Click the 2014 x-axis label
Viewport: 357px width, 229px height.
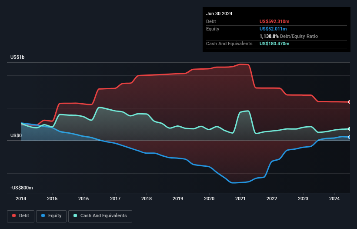tap(21, 199)
